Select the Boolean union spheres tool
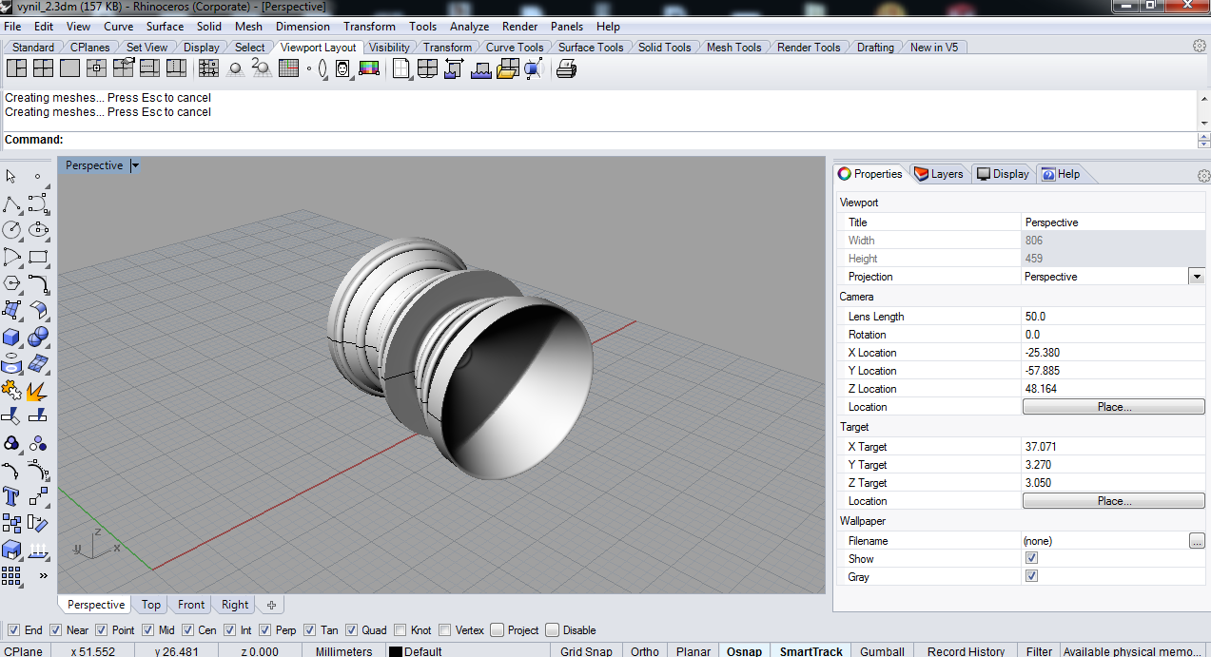The image size is (1211, 657). tap(38, 337)
